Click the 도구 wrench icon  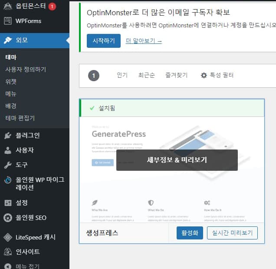tap(8, 165)
